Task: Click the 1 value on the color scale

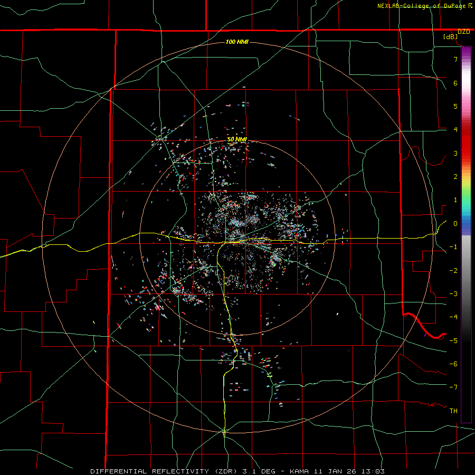Action: 455,200
